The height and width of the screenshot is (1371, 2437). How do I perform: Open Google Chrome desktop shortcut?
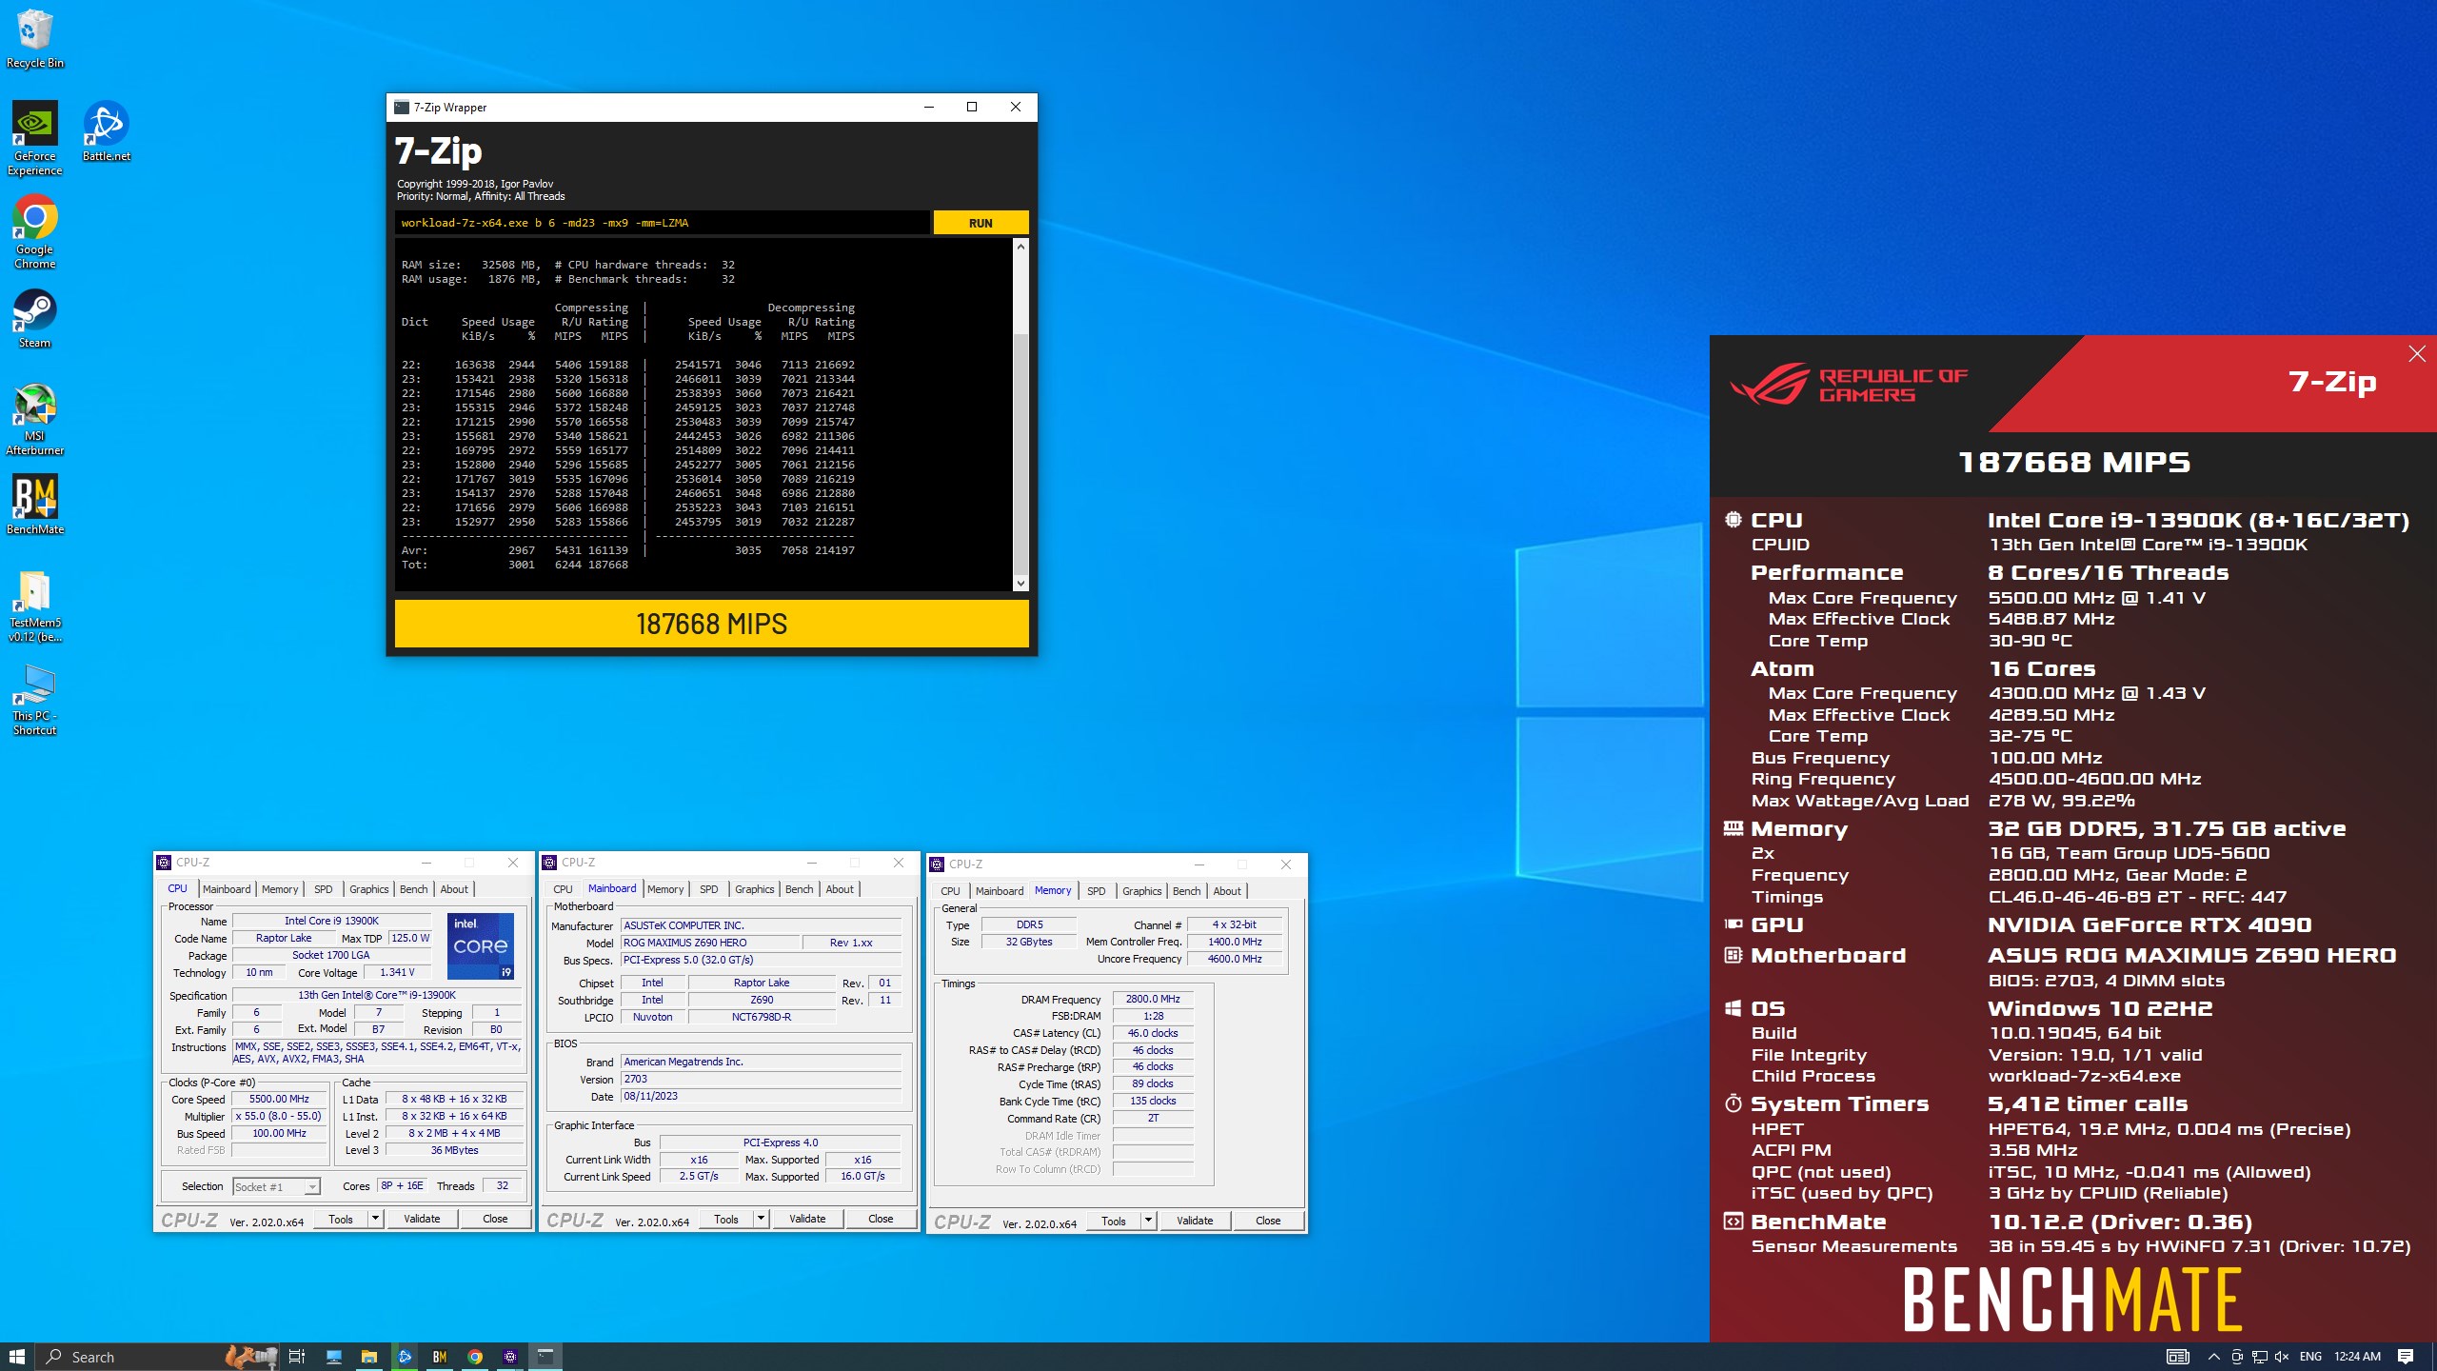(x=34, y=232)
